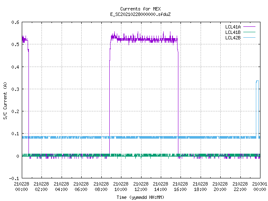Click the purple LCL41A rising edge near 09:00

tap(110, 103)
